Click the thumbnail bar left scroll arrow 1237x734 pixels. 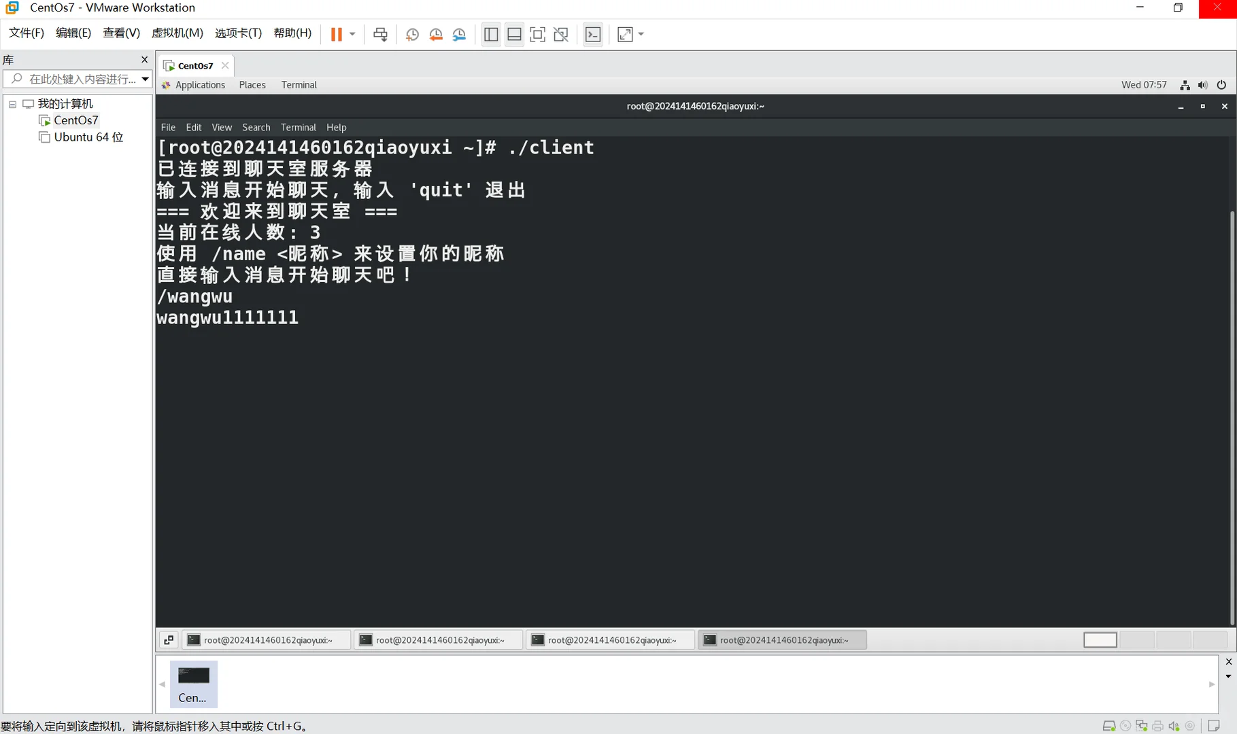pos(163,684)
